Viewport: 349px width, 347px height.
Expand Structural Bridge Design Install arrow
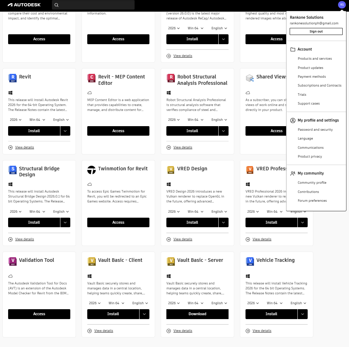65,223
